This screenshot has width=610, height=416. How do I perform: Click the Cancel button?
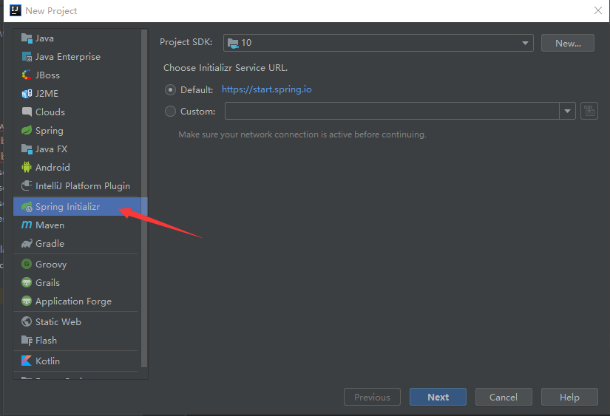(x=504, y=397)
